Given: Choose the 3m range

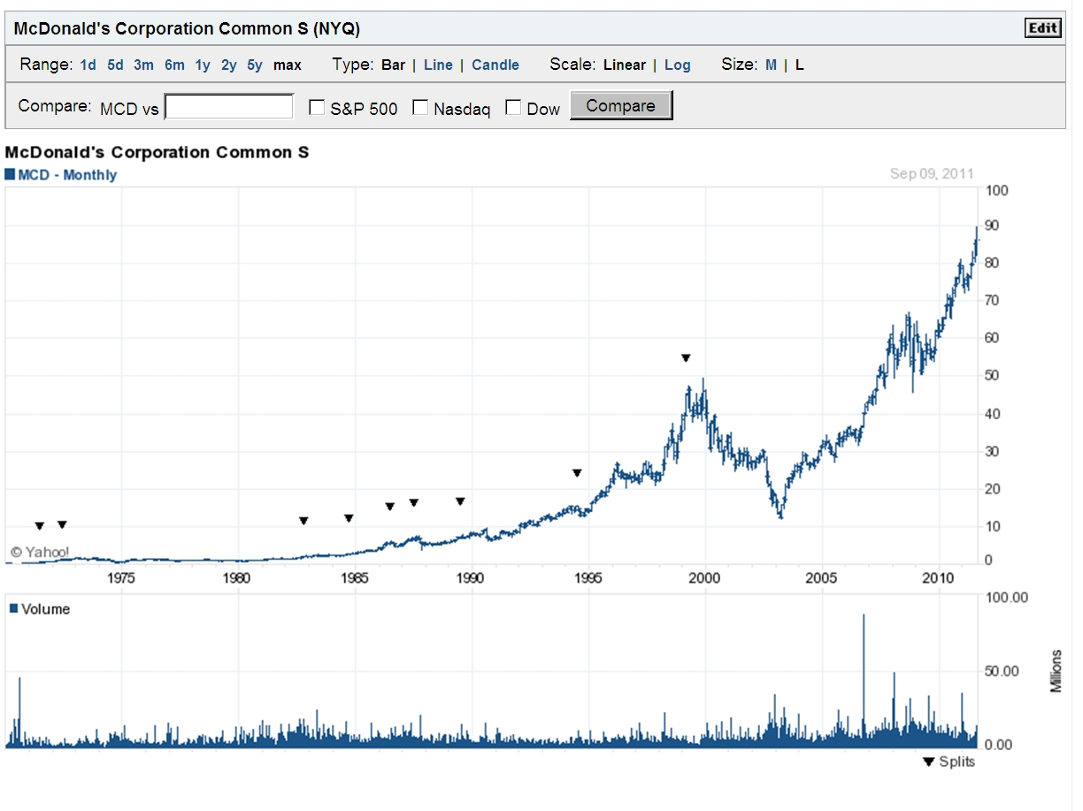Looking at the screenshot, I should tap(144, 65).
